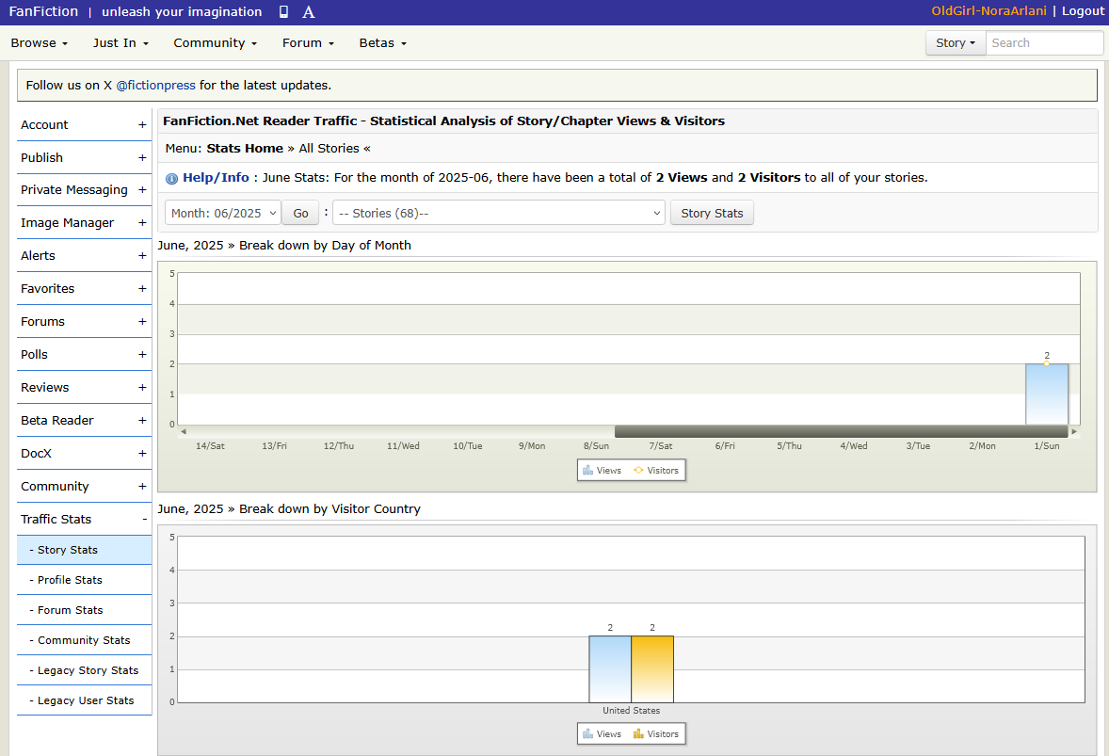This screenshot has width=1109, height=756.
Task: Expand the DocX sidebar section
Action: click(x=84, y=453)
